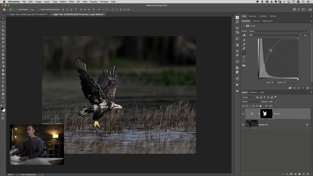Open more options ellipsis in options bar
The width and height of the screenshot is (313, 176).
(99, 10)
